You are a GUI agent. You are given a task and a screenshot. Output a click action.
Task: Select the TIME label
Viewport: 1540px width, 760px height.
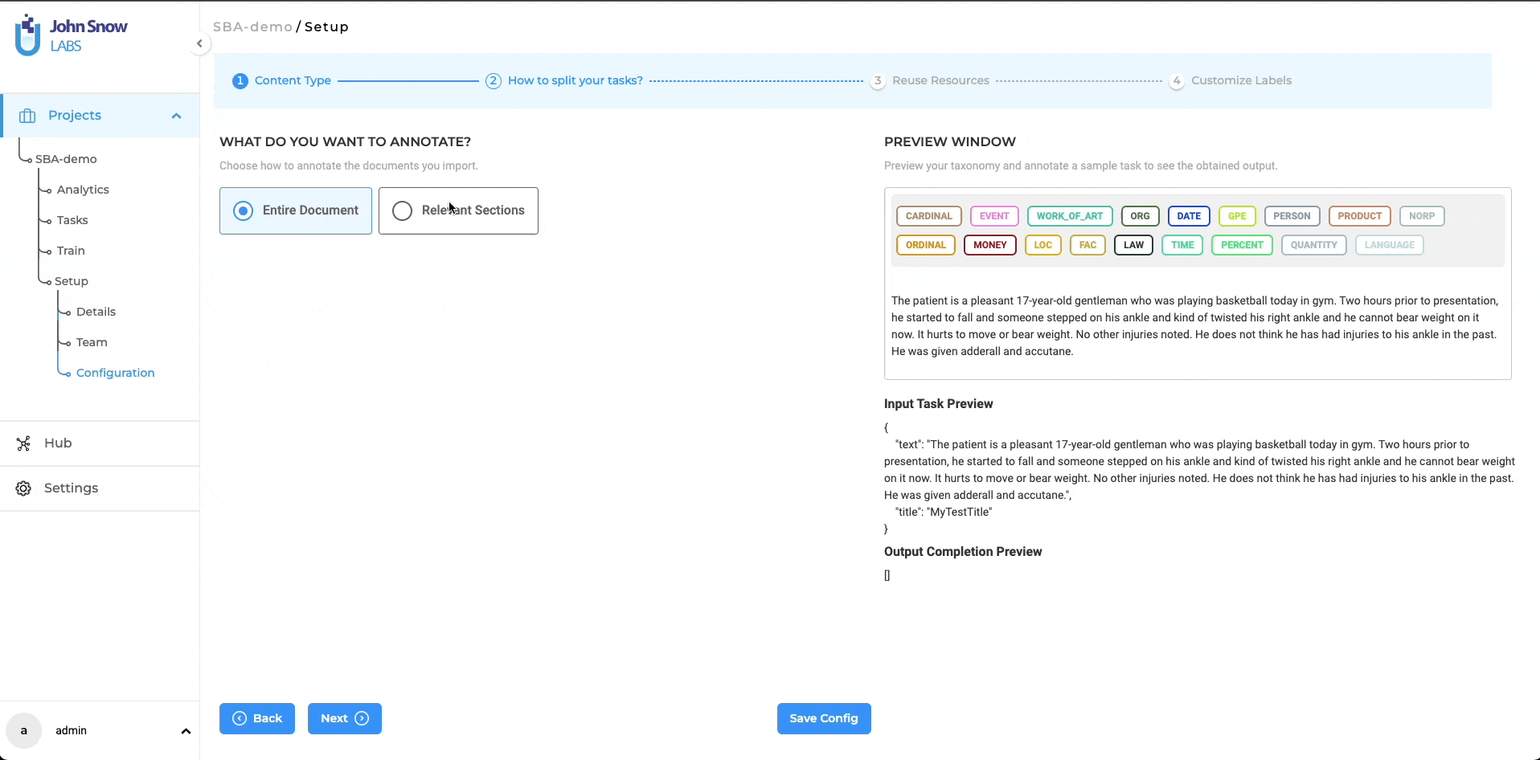(1182, 245)
